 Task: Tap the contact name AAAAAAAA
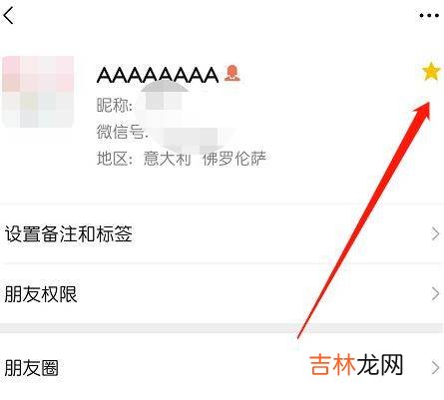click(158, 75)
